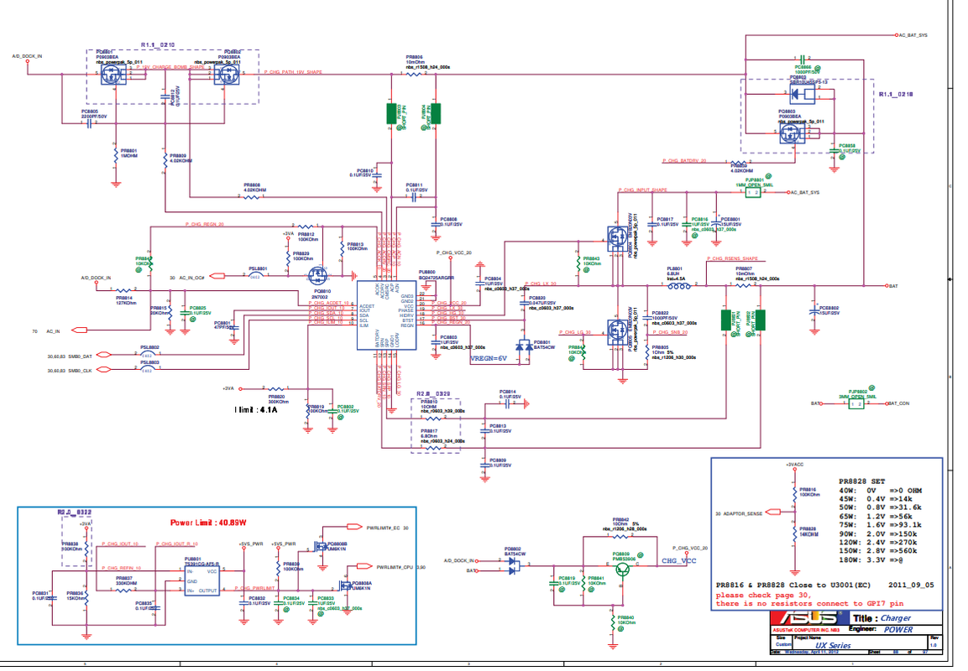
Task: Select the PR8808 4.02KOHM resistor label
Action: [x=255, y=188]
